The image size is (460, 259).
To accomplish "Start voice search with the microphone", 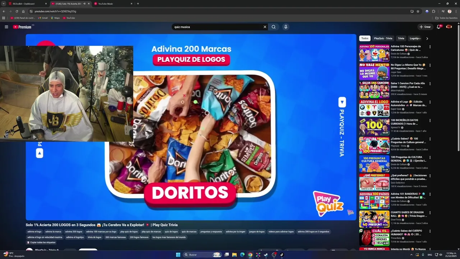I will tap(286, 27).
